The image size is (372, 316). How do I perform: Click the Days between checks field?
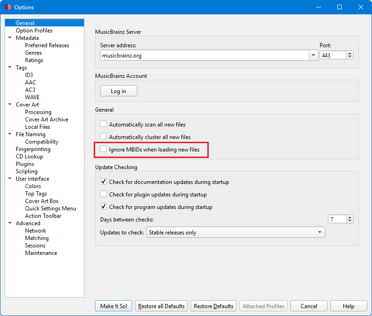point(337,219)
